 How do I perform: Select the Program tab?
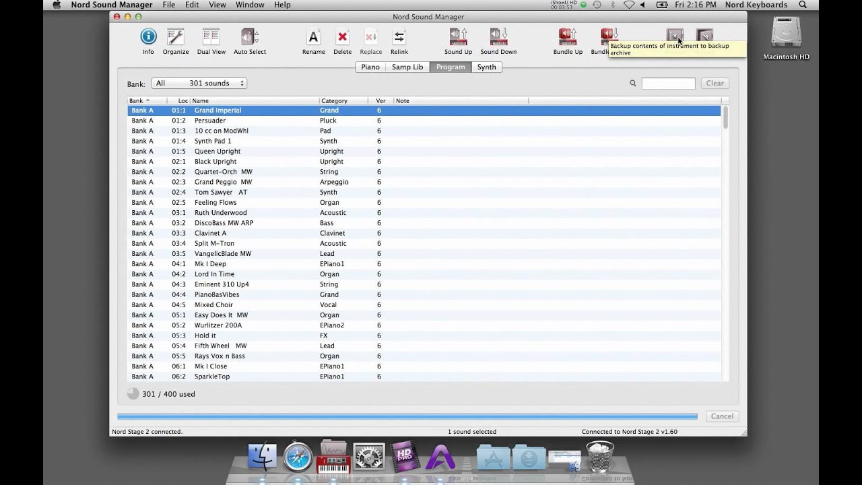point(451,67)
